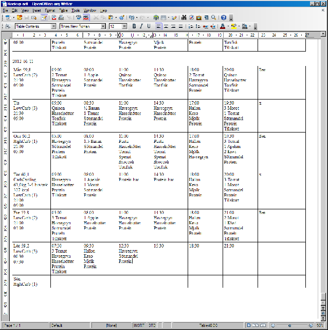Run the Spelling and Grammar check

[79, 18]
